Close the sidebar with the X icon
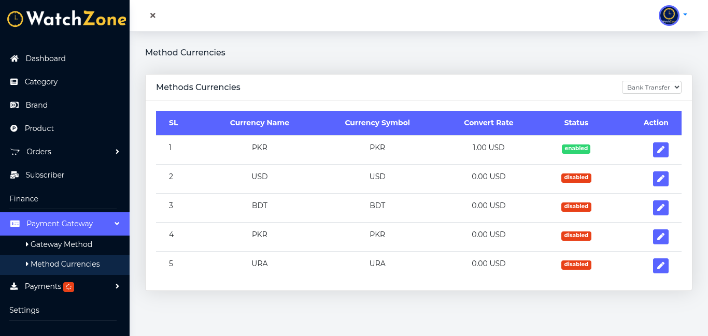 click(153, 16)
